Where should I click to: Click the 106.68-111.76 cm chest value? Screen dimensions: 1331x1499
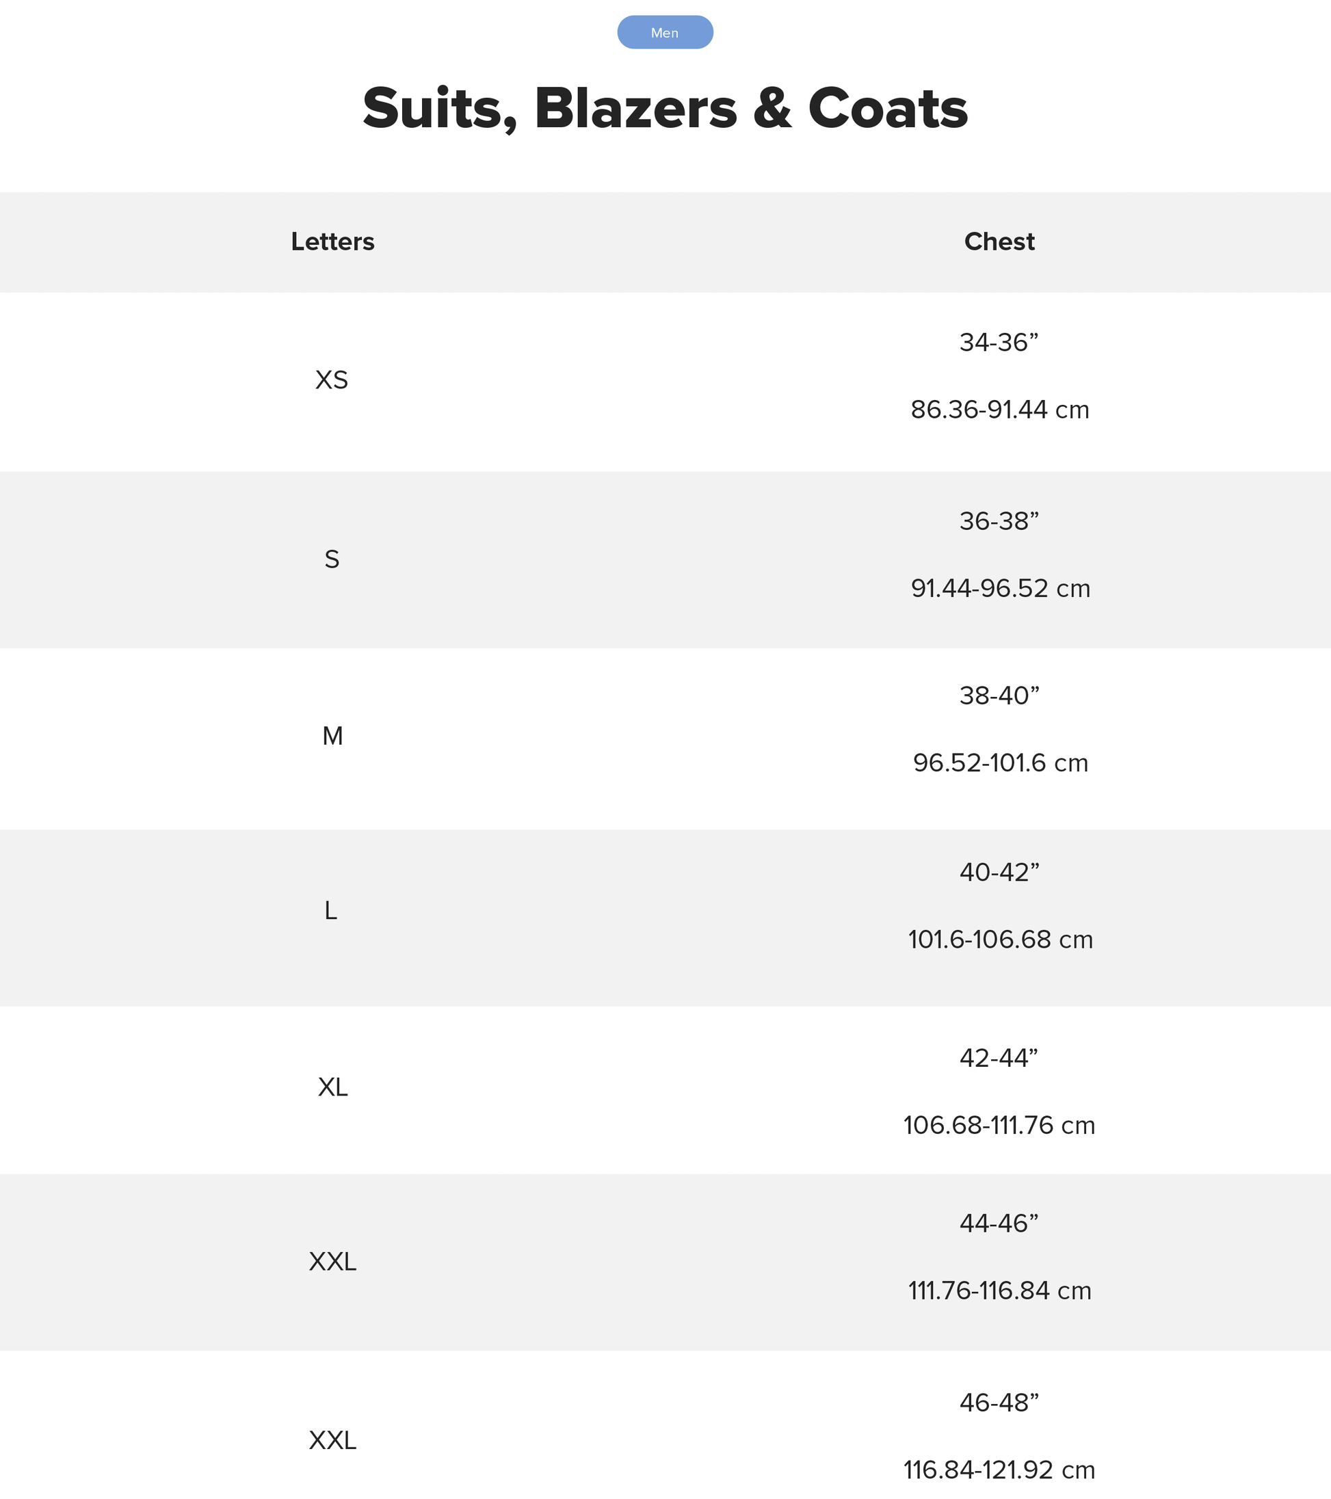[999, 1125]
